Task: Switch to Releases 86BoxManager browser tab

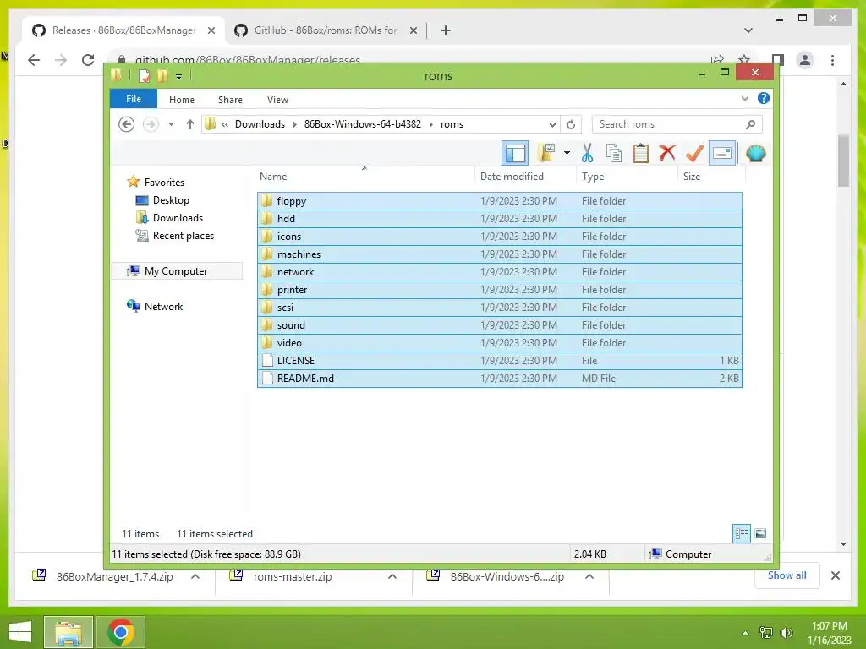Action: pyautogui.click(x=123, y=30)
